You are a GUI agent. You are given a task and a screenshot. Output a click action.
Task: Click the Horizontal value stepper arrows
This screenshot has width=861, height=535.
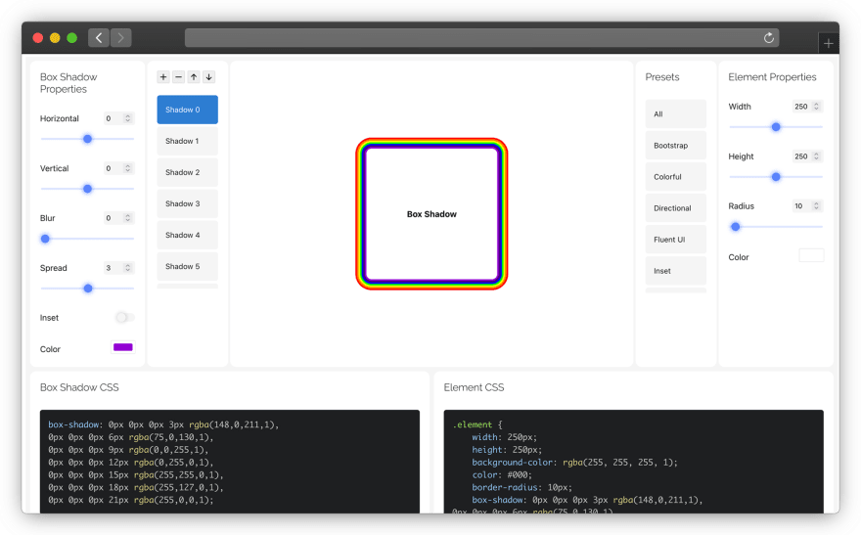[127, 118]
